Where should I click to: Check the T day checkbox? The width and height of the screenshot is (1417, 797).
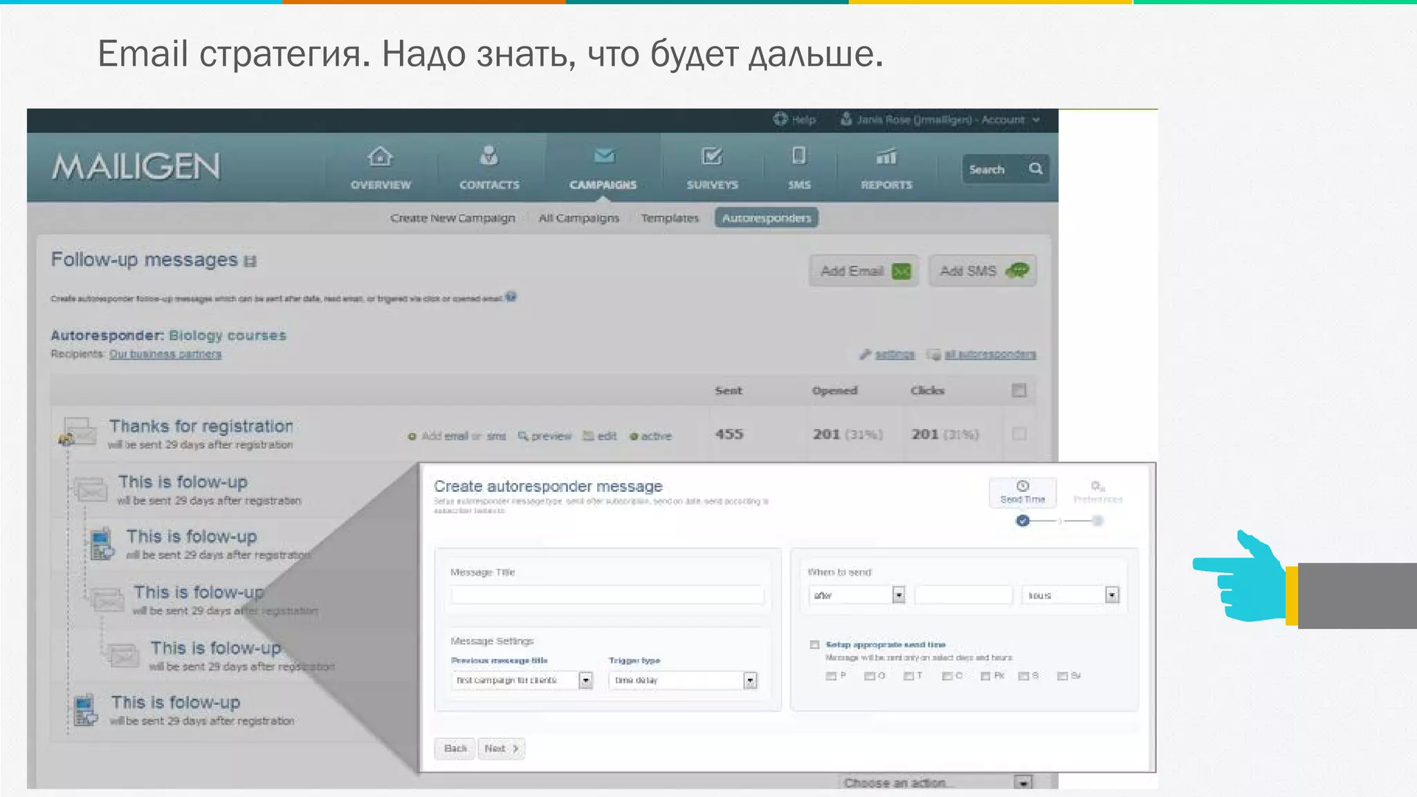click(x=908, y=676)
